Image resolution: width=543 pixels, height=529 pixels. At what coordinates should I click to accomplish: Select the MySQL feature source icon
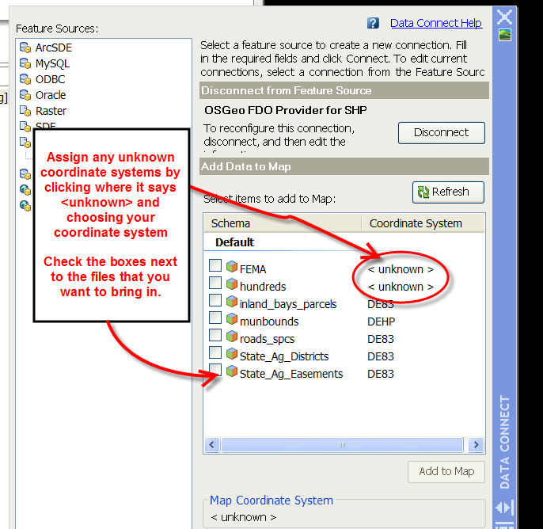(25, 64)
